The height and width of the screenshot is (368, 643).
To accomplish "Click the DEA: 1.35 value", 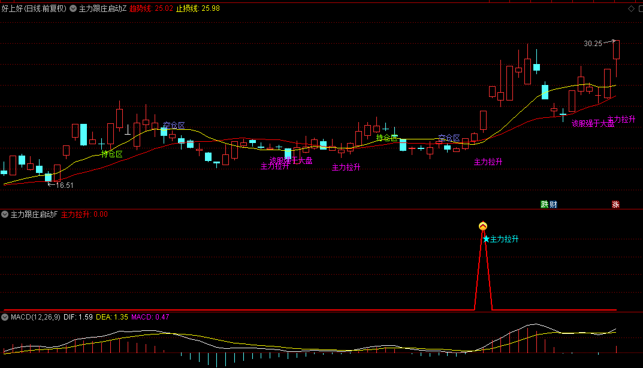I will pos(112,317).
